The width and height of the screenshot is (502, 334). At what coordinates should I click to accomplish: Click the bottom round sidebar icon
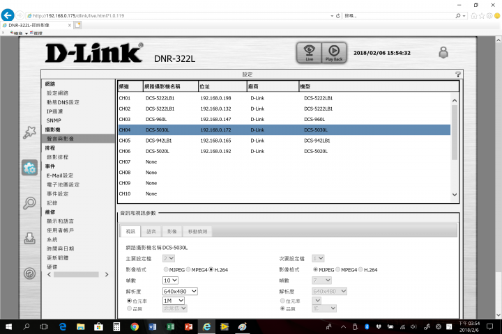(29, 273)
